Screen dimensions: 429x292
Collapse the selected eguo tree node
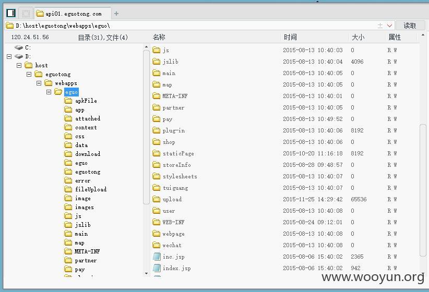coord(49,92)
